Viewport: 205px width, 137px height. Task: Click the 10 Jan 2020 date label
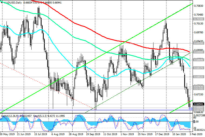[x=179, y=134]
